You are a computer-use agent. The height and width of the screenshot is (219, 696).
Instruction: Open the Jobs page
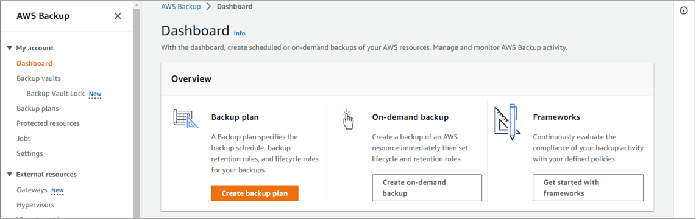[x=24, y=138]
